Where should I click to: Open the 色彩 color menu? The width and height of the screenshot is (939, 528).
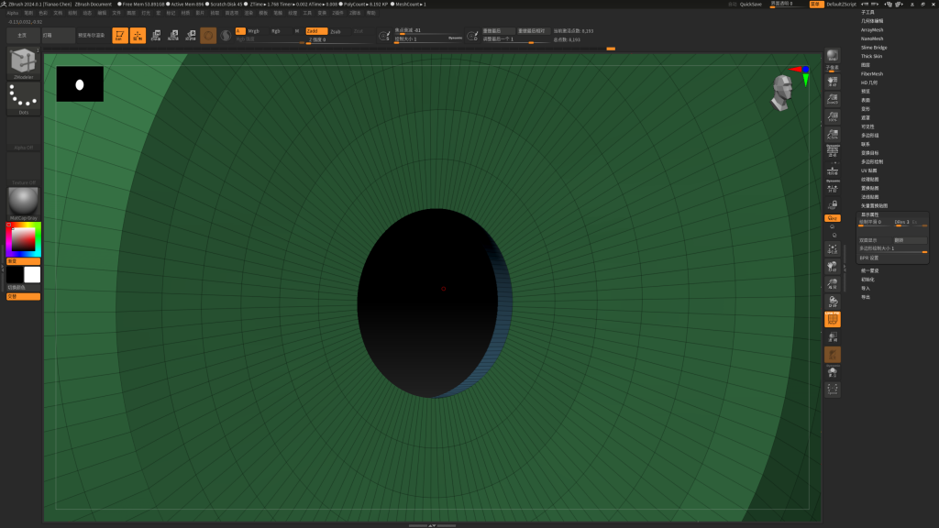43,13
